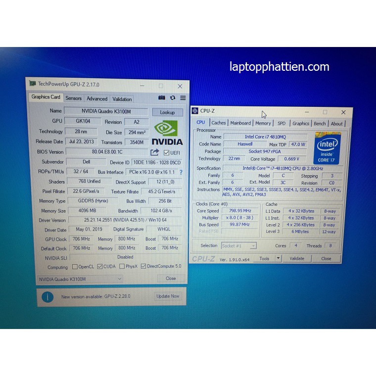Click the blue info icon in update bar

(x=47, y=297)
